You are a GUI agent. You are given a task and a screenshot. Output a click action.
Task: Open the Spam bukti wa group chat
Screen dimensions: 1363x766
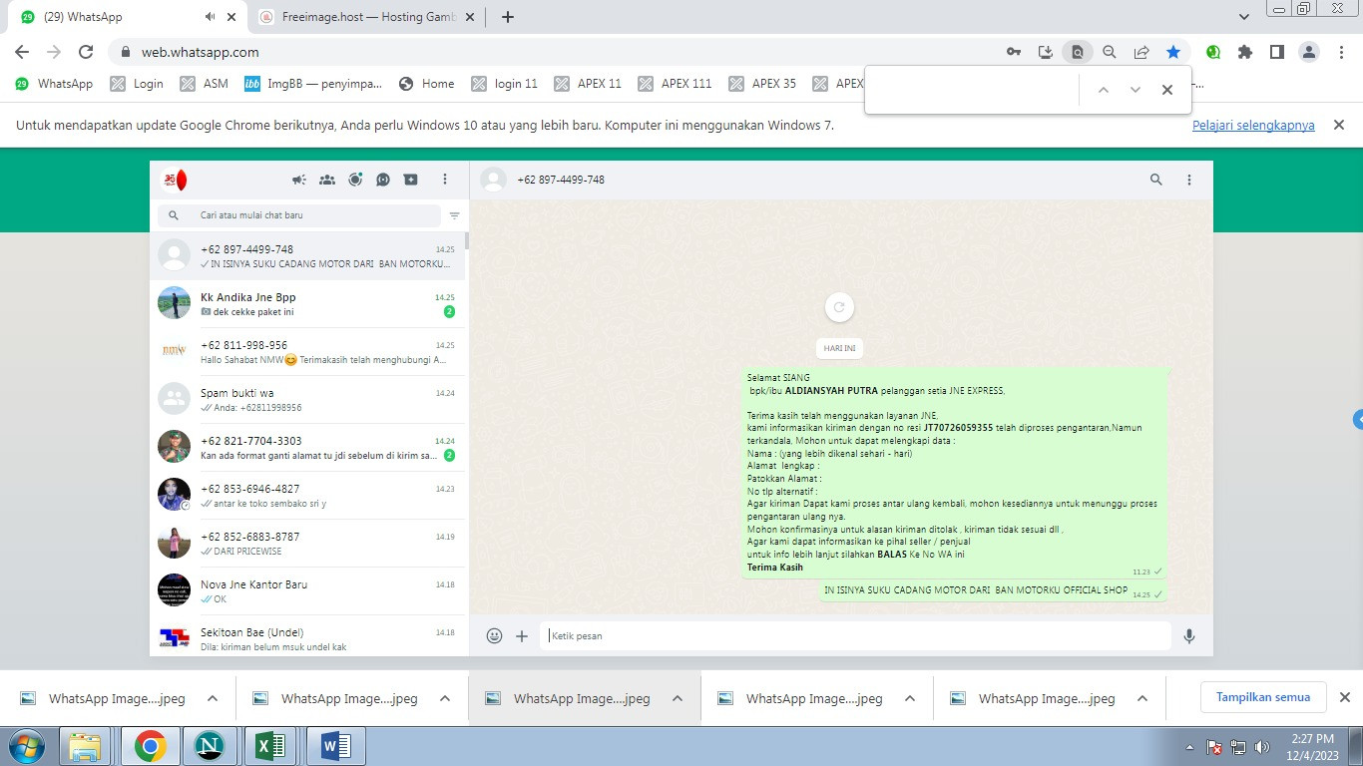pos(307,399)
